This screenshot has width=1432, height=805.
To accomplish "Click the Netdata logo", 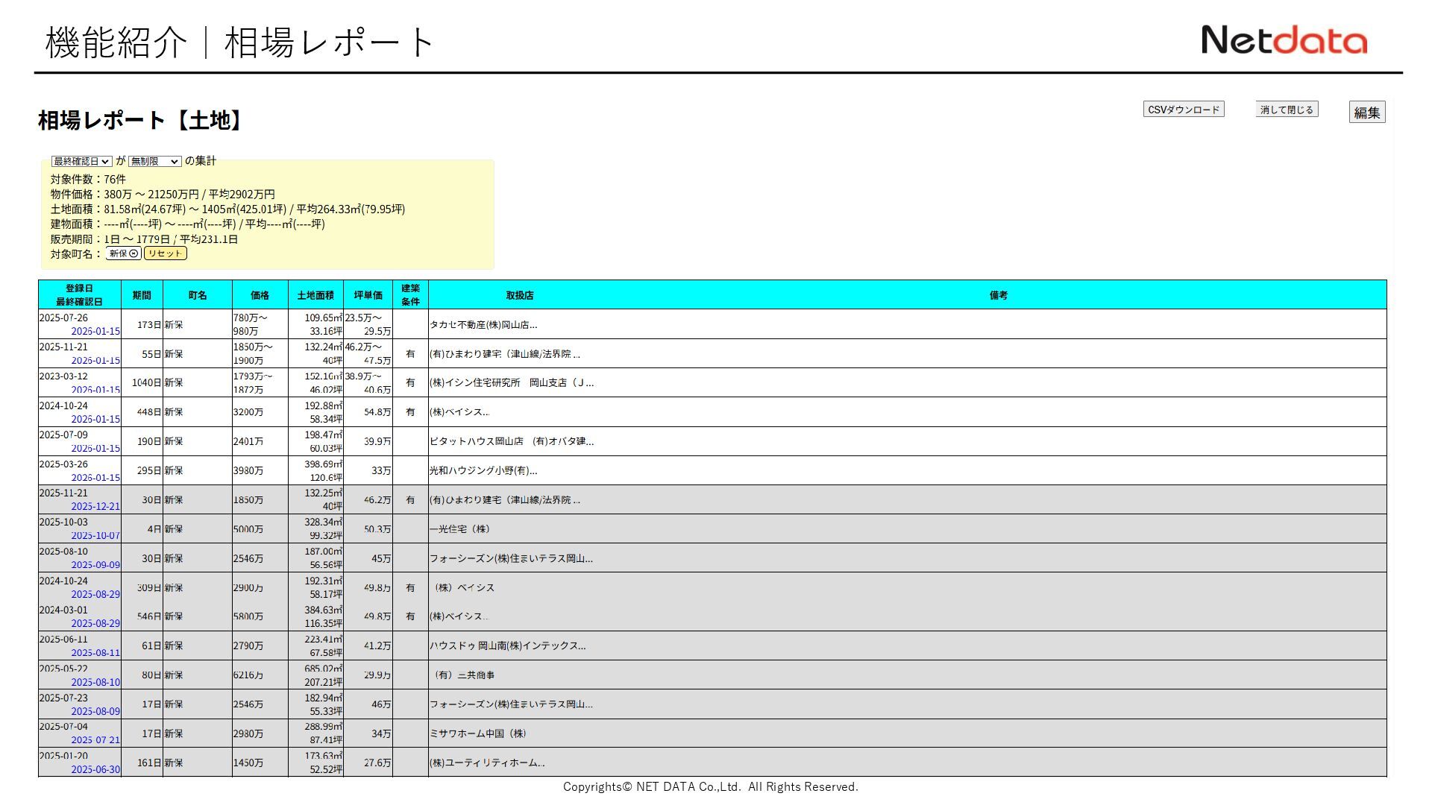I will coord(1284,40).
